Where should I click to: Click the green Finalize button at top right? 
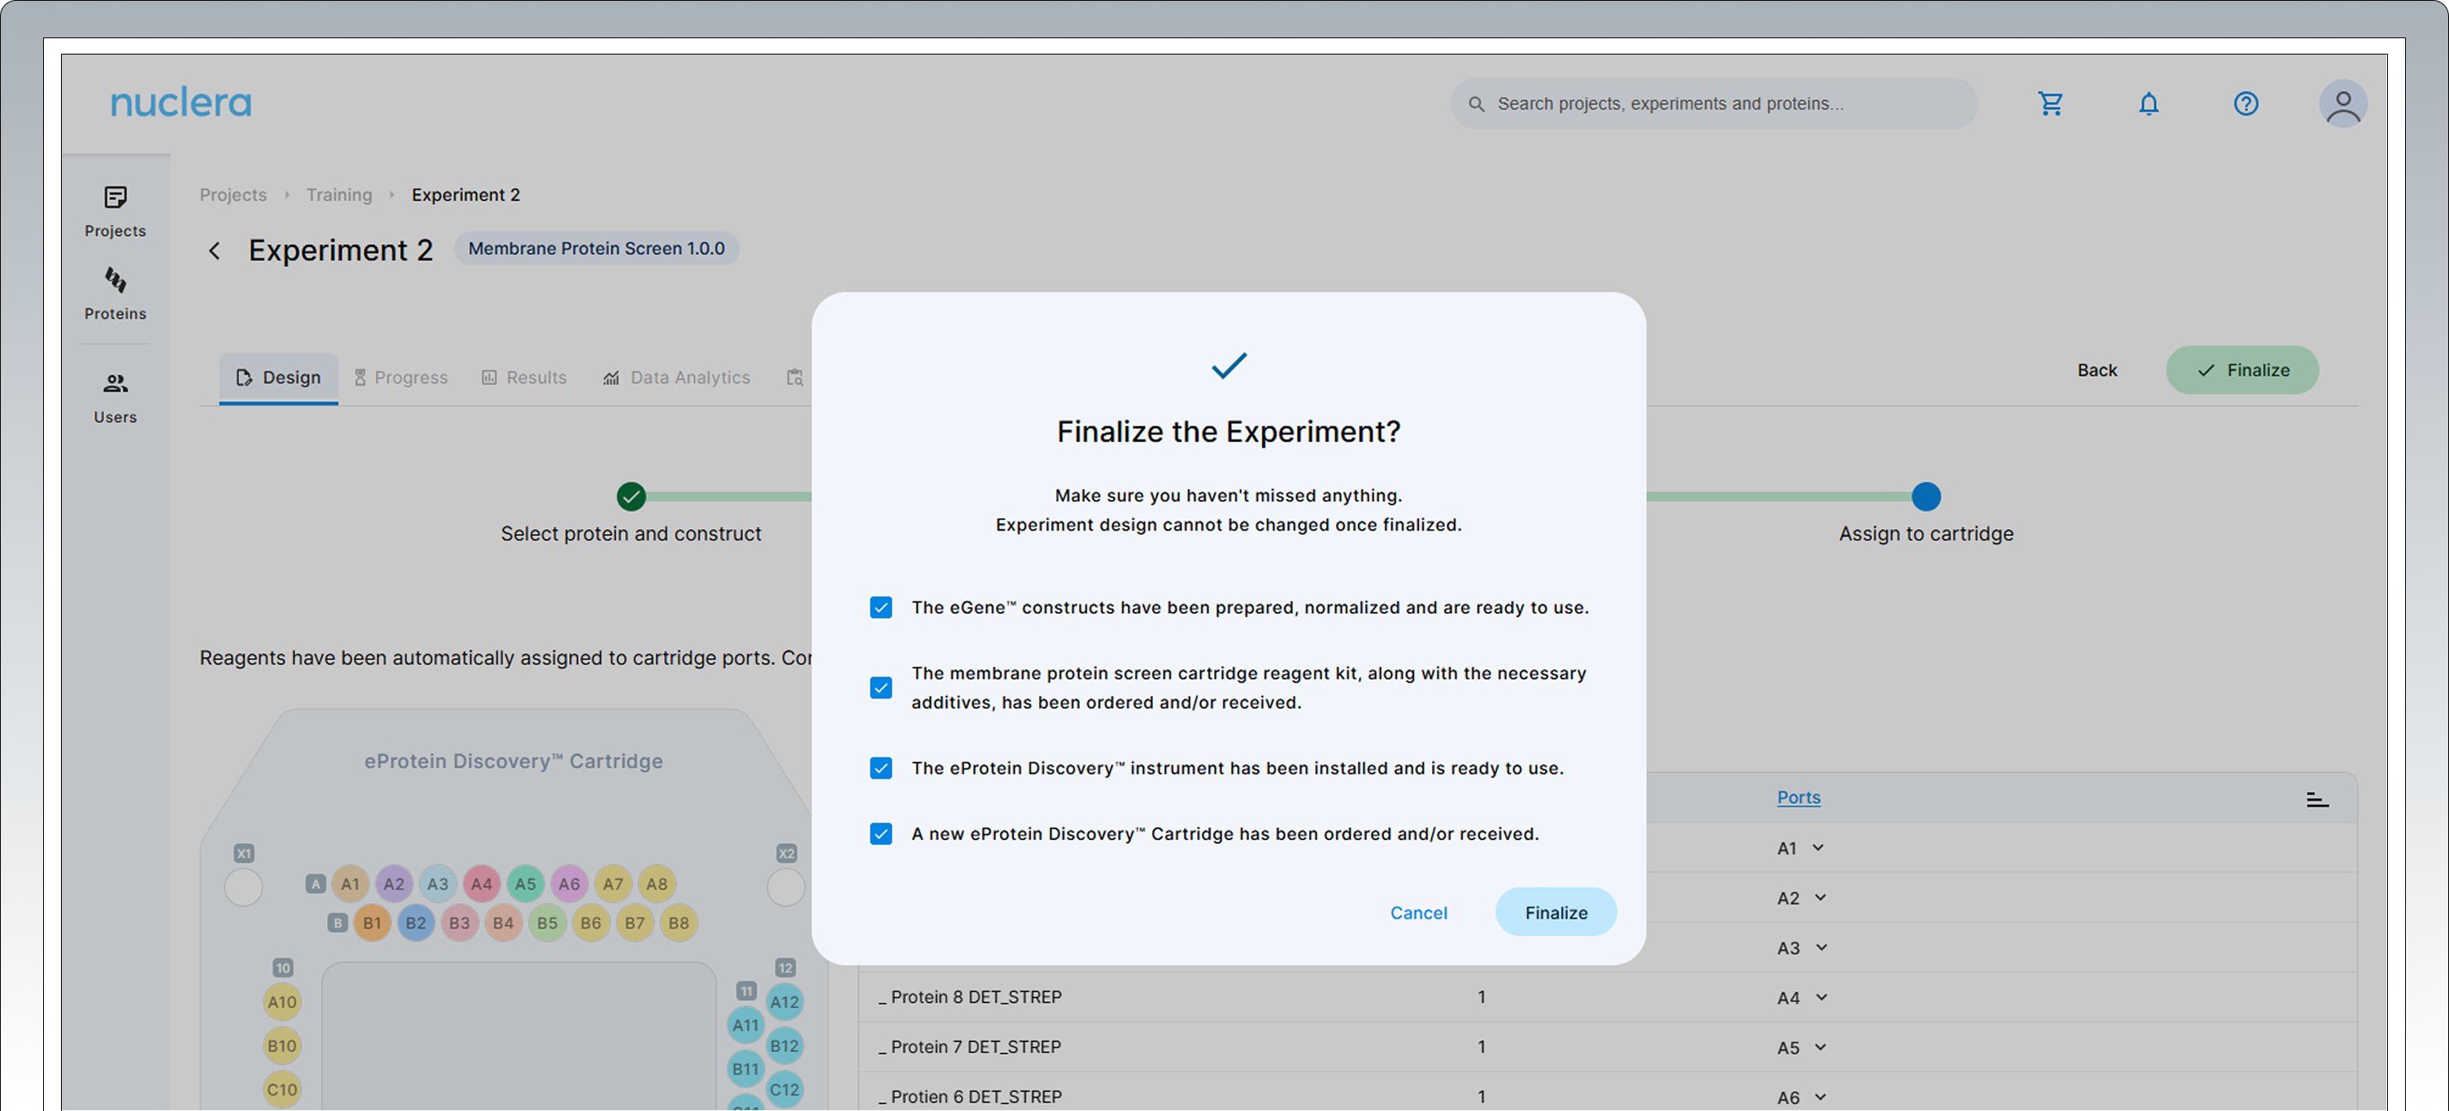tap(2242, 370)
